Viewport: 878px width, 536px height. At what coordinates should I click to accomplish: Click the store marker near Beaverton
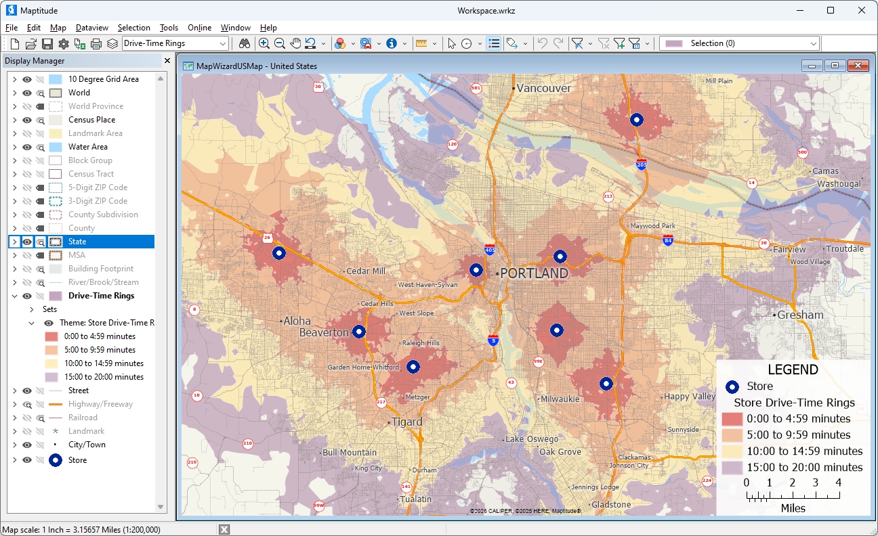pos(359,332)
